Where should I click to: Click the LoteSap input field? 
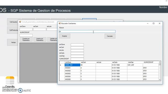[77, 56]
